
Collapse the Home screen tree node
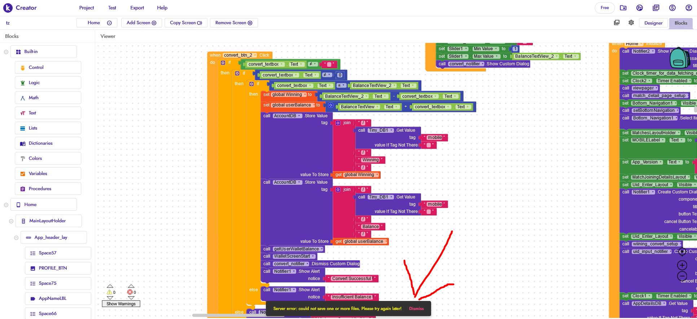click(x=6, y=205)
